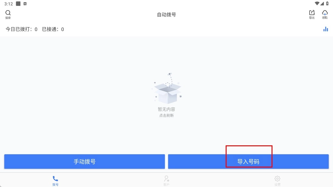Tap the Wi-Fi icon in status bar
333x187 pixels.
(x=317, y=3)
